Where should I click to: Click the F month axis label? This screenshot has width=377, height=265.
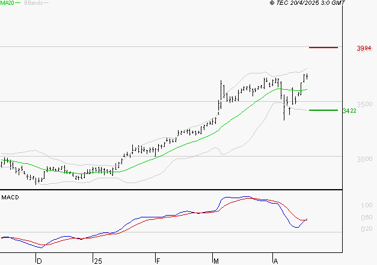pyautogui.click(x=158, y=261)
